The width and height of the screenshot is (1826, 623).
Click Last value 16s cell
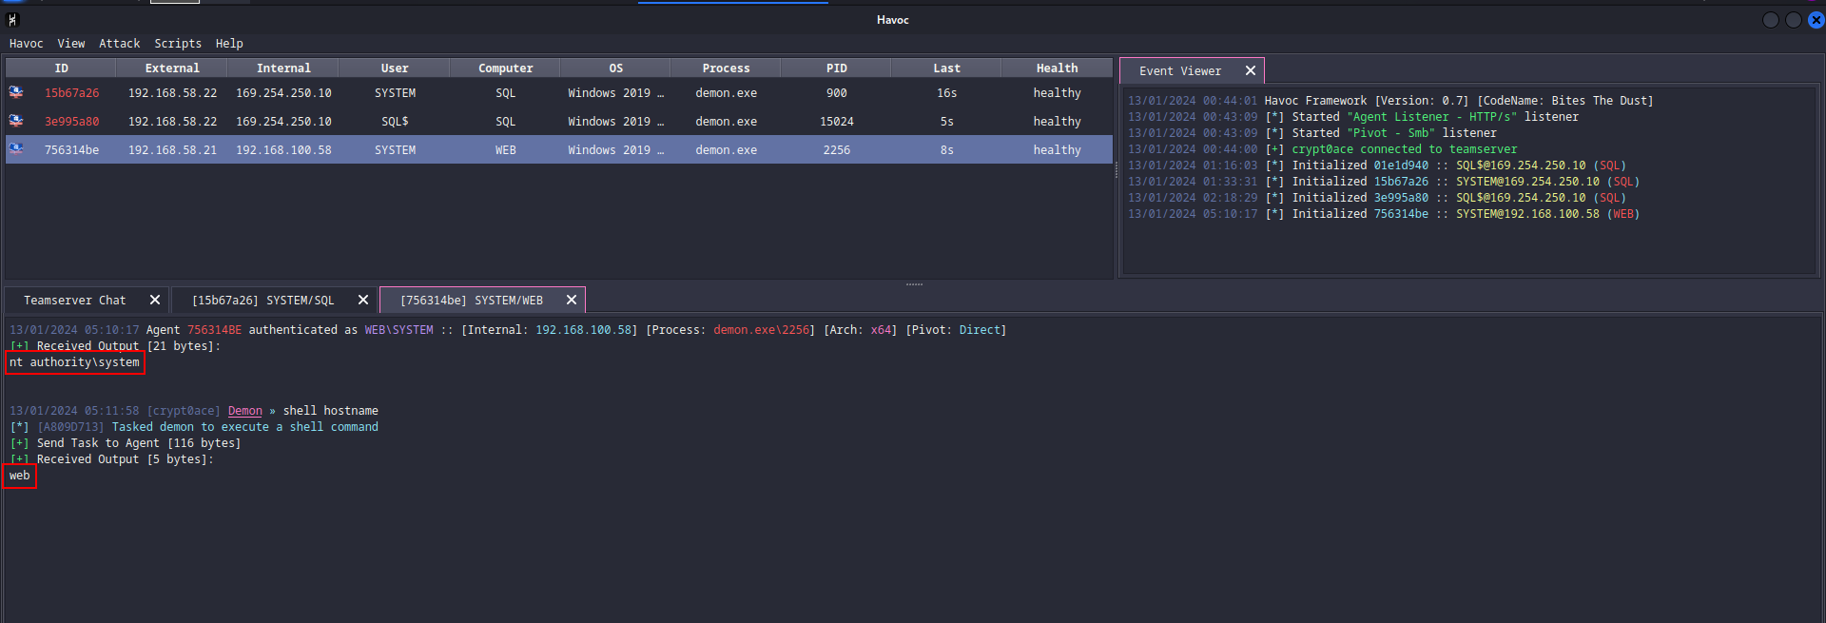(947, 93)
